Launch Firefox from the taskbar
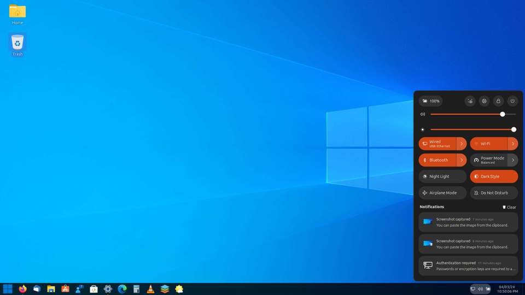The width and height of the screenshot is (525, 295). pyautogui.click(x=22, y=288)
